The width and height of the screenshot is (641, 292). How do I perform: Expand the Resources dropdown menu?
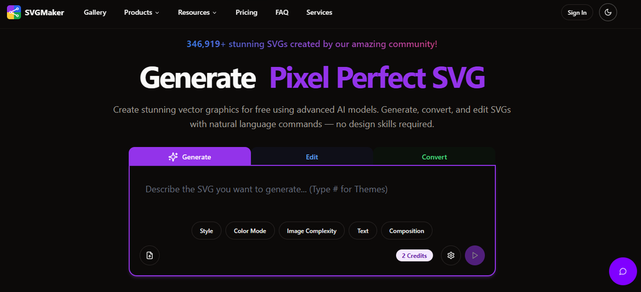tap(197, 12)
